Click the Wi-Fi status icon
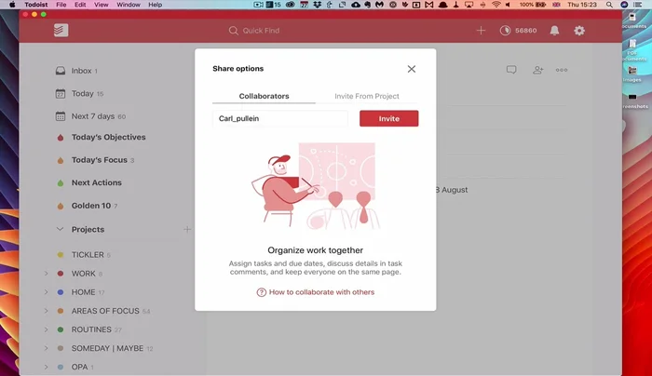Screen dimensions: 652x376 [x=496, y=5]
